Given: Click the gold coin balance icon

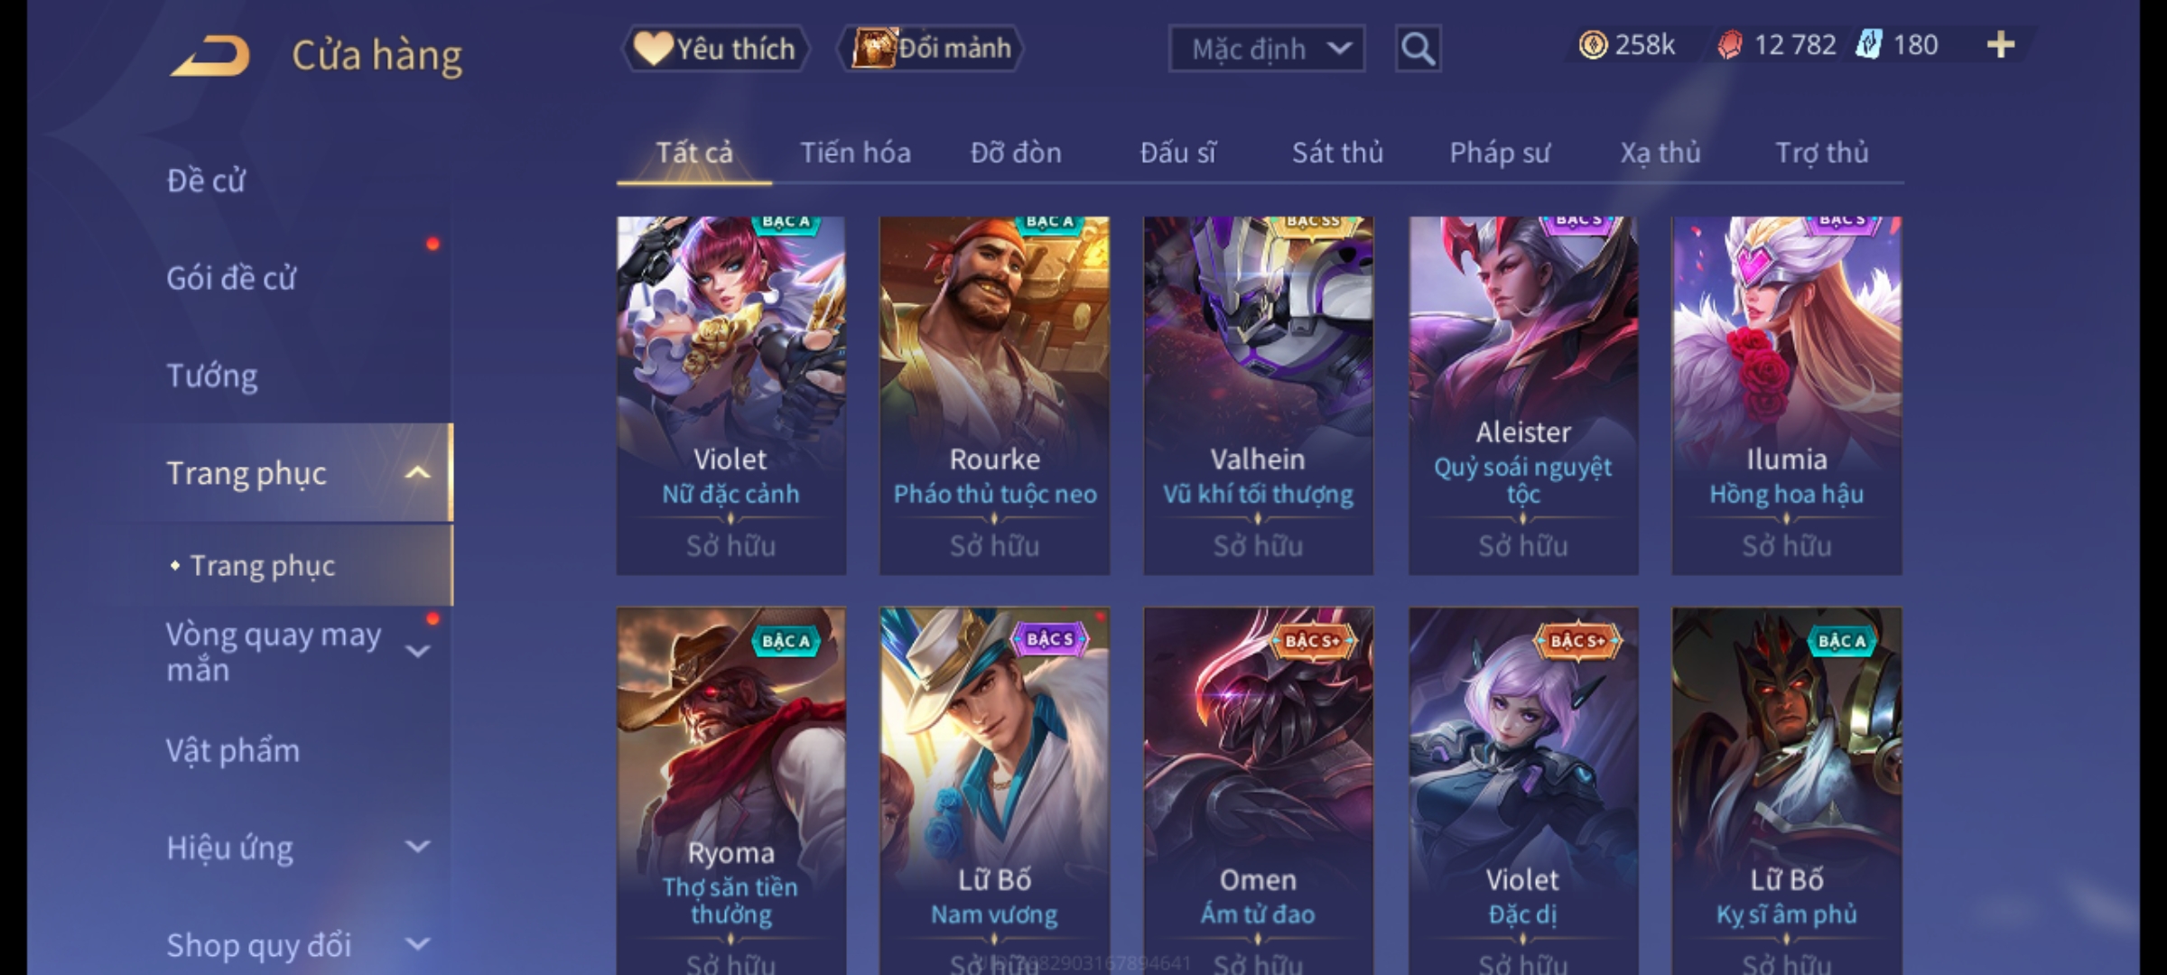Looking at the screenshot, I should (x=1593, y=45).
